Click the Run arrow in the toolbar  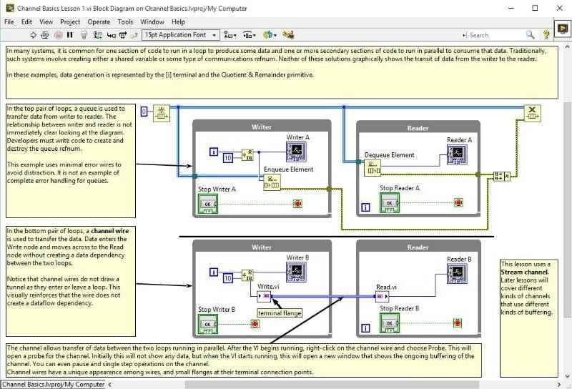click(33, 35)
